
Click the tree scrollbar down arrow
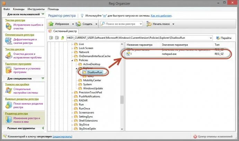point(122,129)
